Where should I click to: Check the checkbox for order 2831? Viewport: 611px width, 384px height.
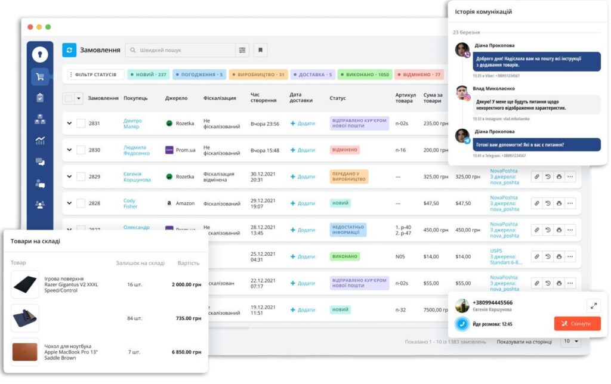[x=81, y=123]
